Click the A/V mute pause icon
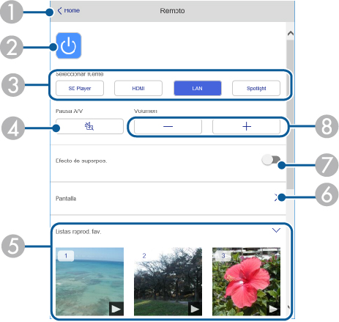 (89, 126)
